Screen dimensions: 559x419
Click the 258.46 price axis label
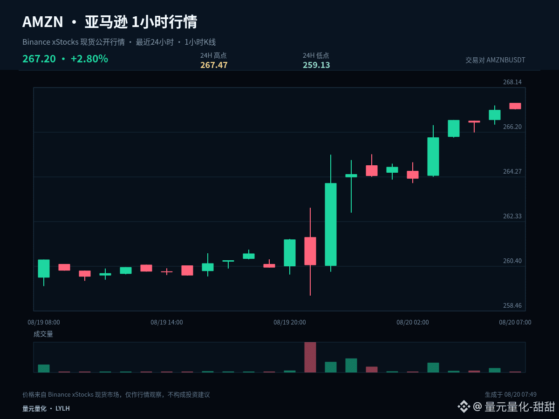(x=512, y=305)
